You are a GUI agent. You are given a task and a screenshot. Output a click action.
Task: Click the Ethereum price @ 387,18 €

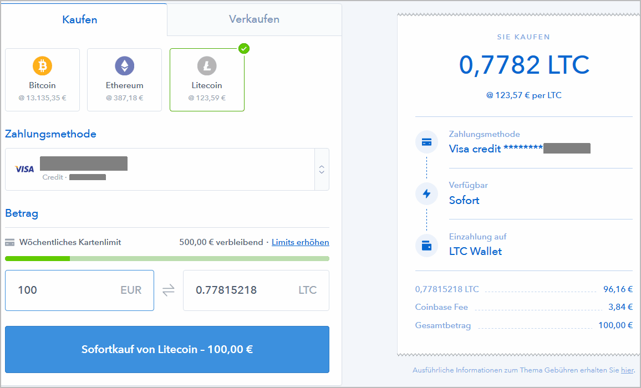point(125,98)
